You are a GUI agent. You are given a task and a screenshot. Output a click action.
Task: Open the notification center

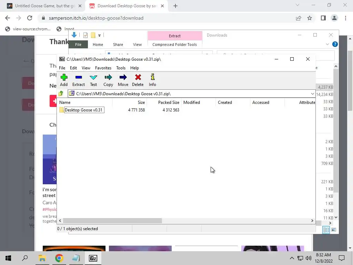[x=342, y=258]
